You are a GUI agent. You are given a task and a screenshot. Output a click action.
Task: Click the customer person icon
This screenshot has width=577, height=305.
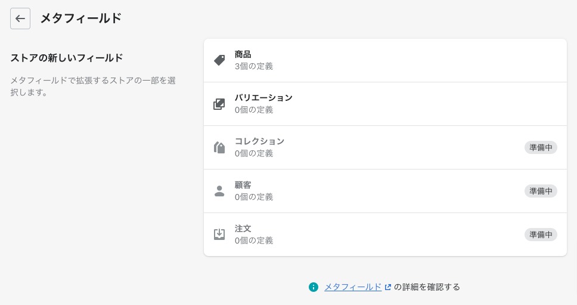(x=219, y=191)
